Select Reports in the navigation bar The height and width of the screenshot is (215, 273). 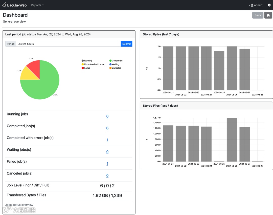[x=37, y=5]
